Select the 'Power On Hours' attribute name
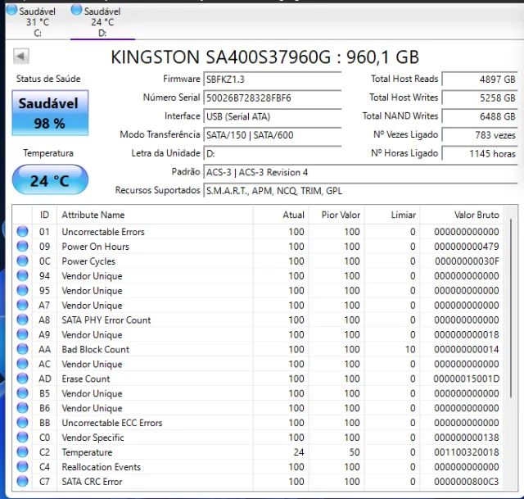Screen dimensions: 524x499 [x=96, y=247]
